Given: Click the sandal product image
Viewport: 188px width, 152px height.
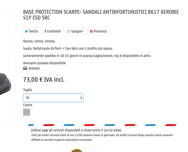Looking at the screenshot, I should (5, 84).
